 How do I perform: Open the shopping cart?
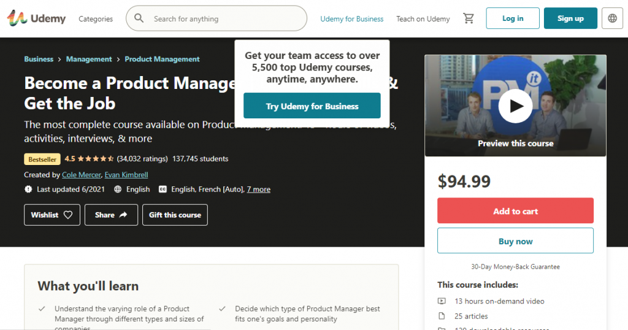pos(469,18)
